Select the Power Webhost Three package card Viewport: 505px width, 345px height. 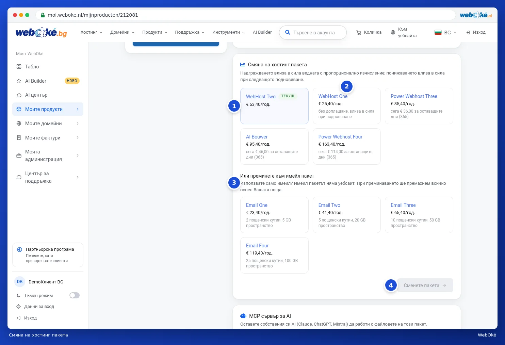pyautogui.click(x=419, y=106)
